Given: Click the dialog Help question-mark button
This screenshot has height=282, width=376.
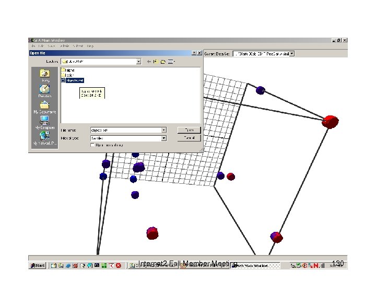Looking at the screenshot, I should pos(194,53).
